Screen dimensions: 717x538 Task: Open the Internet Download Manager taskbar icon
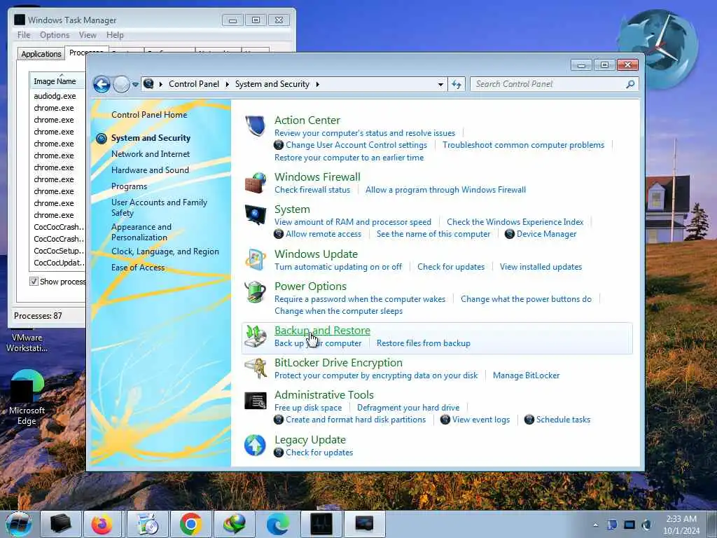[x=234, y=524]
